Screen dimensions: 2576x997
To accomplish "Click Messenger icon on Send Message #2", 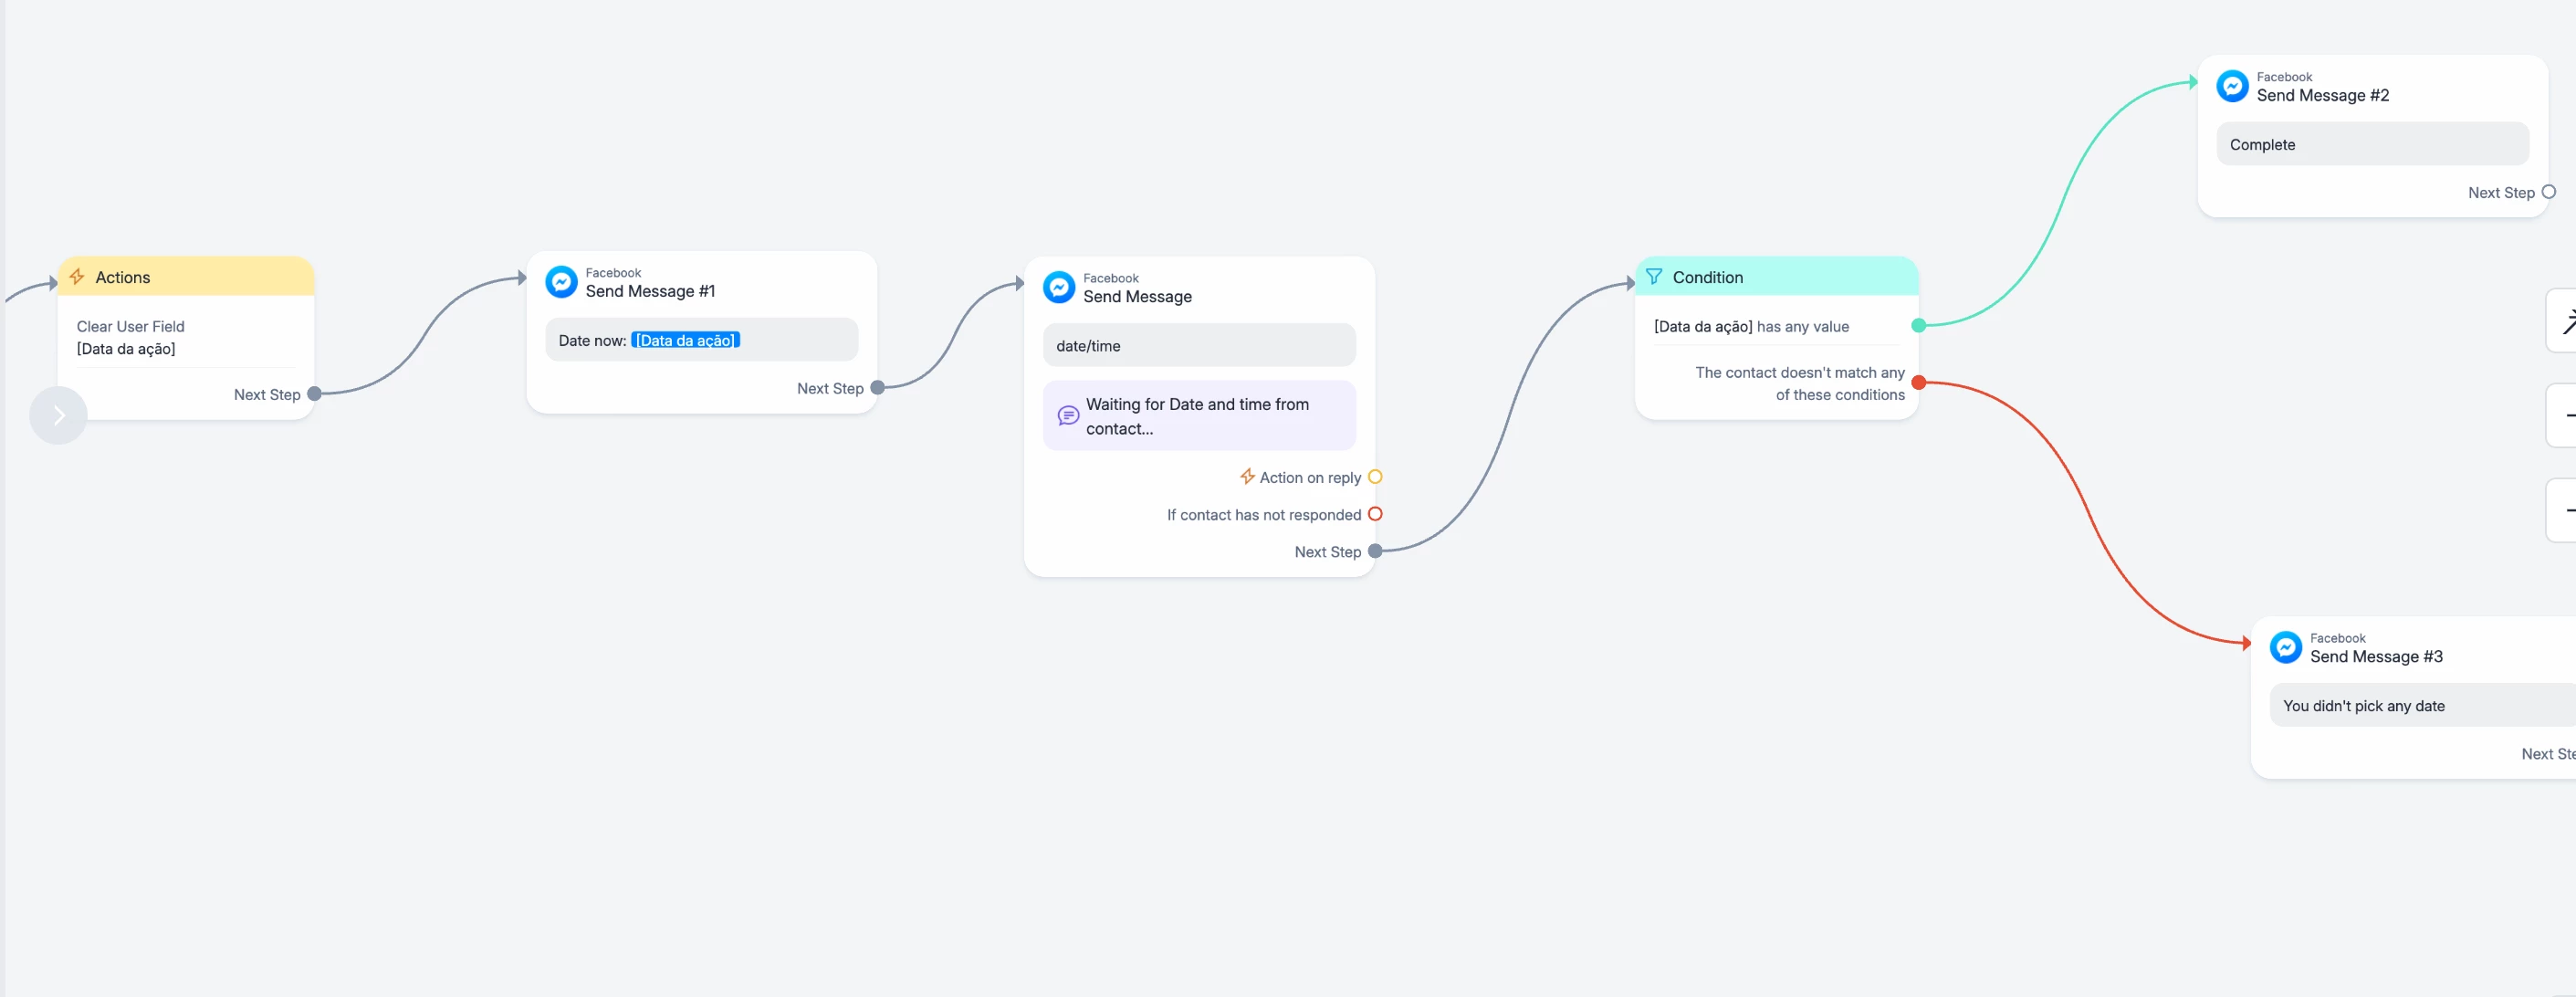I will coord(2232,86).
